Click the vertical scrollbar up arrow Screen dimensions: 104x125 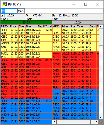click(101, 26)
